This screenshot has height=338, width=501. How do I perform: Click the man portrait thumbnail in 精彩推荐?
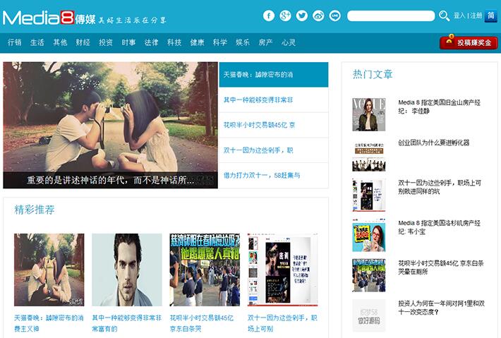pos(127,270)
